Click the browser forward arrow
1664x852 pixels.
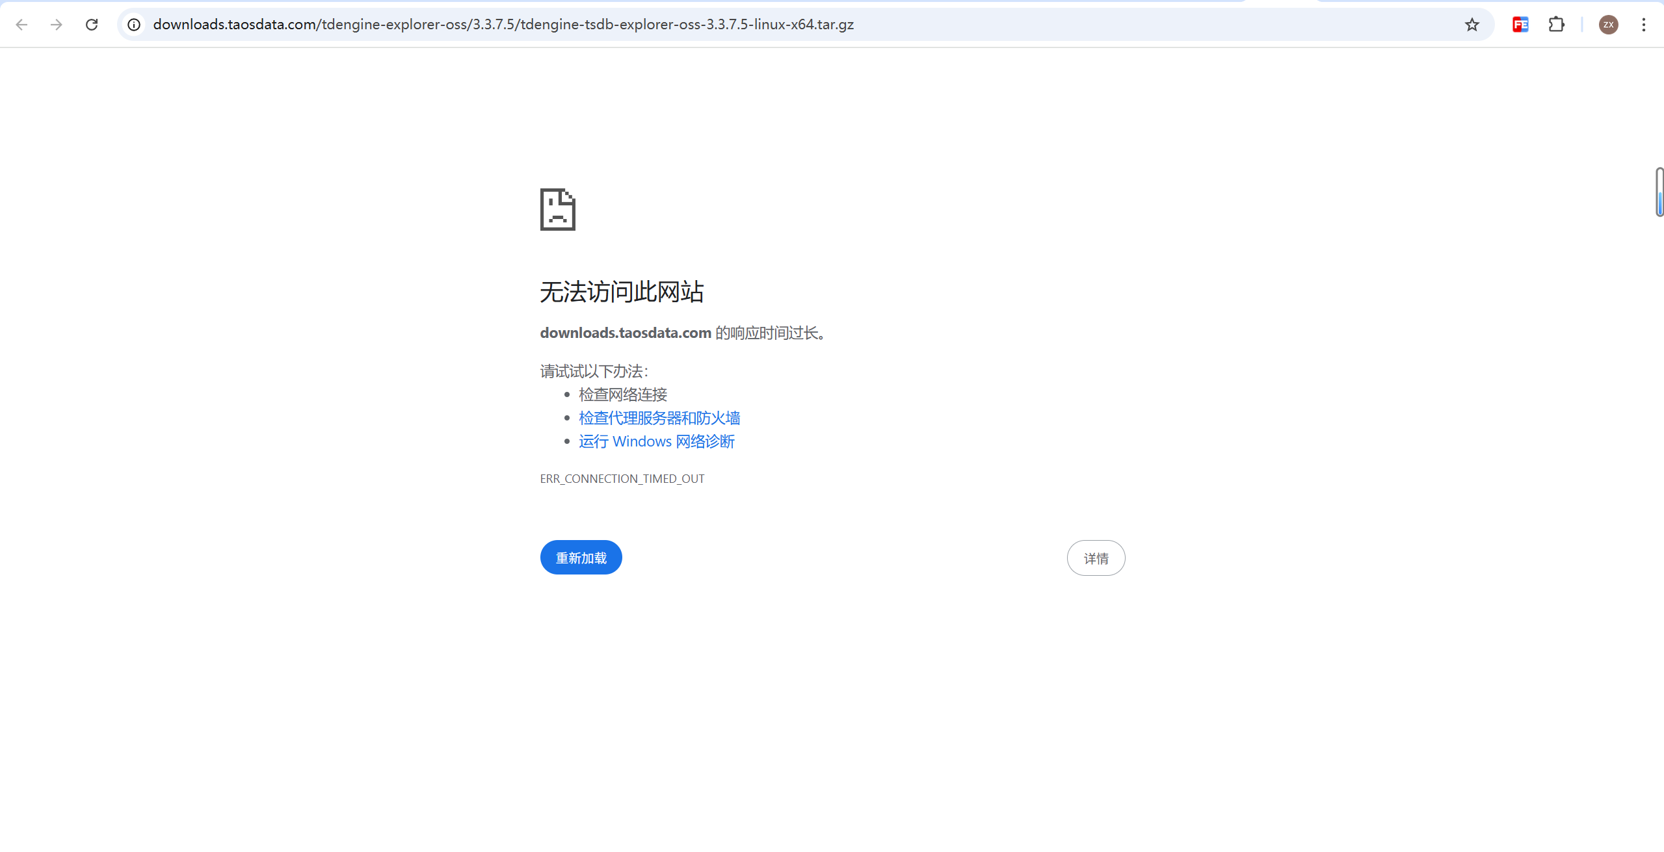[x=57, y=25]
